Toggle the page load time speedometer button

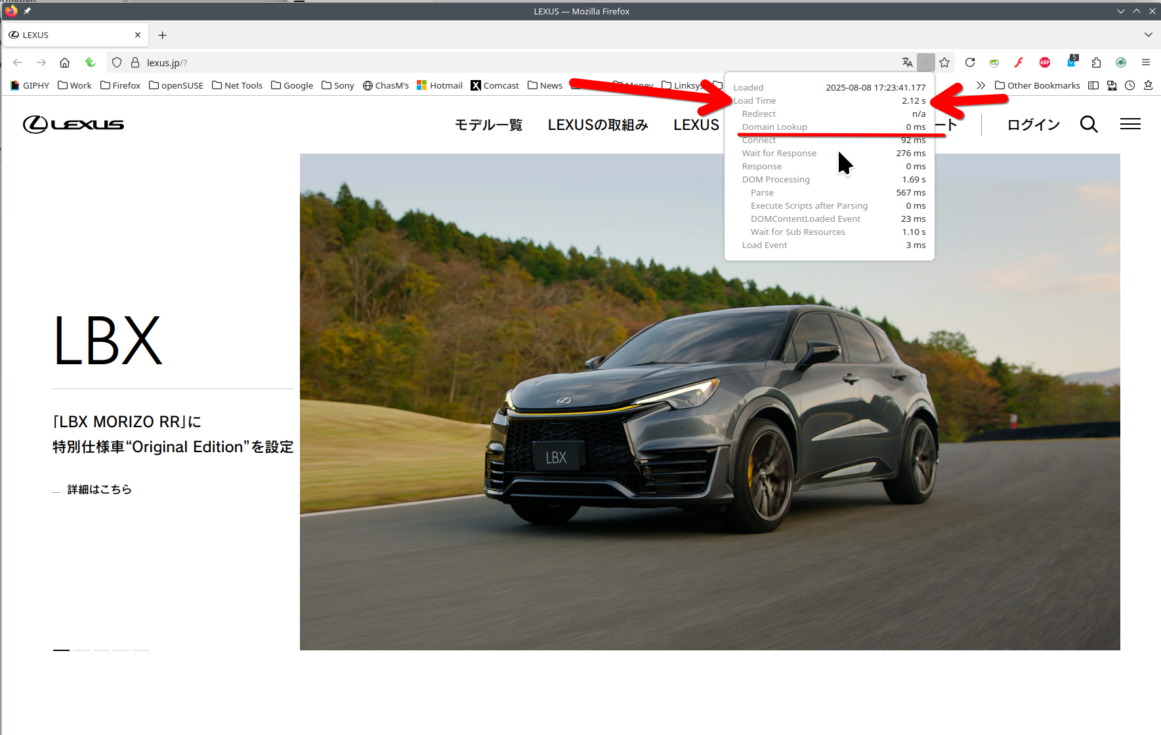[925, 62]
